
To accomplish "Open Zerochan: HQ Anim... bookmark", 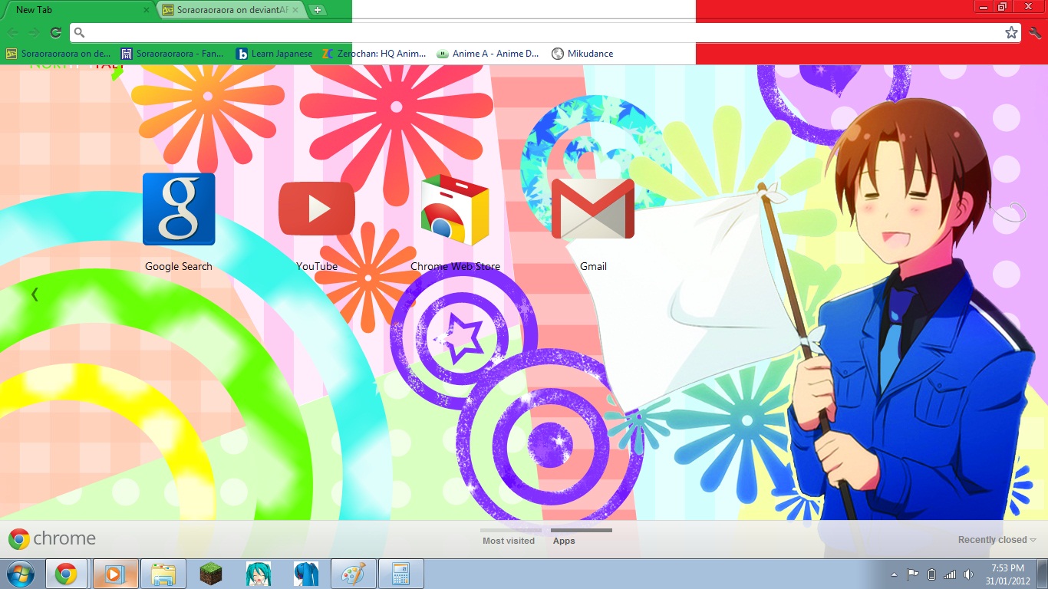I will 374,54.
